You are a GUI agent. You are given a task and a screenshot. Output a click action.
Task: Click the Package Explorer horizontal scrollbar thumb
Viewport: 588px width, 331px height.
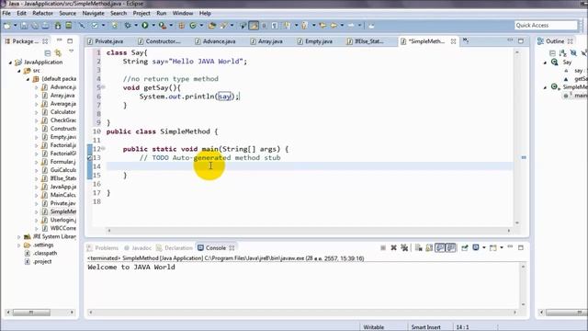point(32,313)
